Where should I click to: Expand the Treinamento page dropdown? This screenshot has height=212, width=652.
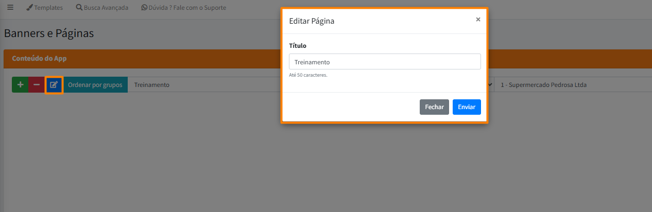[206, 85]
